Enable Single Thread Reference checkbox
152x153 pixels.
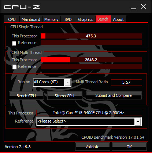coord(14,43)
